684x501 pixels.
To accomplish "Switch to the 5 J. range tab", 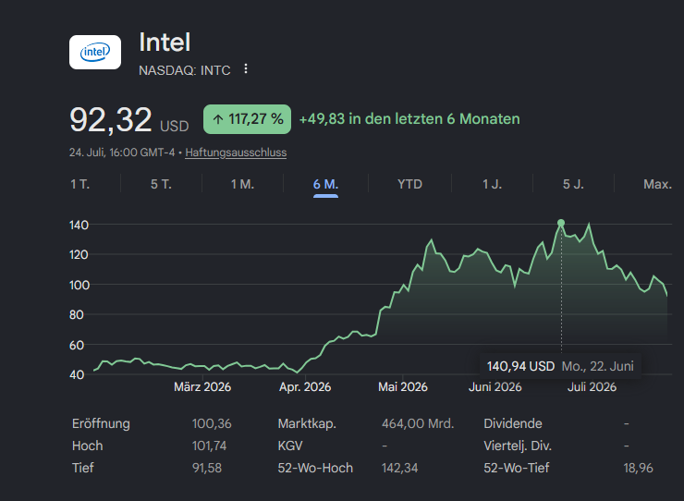I will (x=573, y=184).
